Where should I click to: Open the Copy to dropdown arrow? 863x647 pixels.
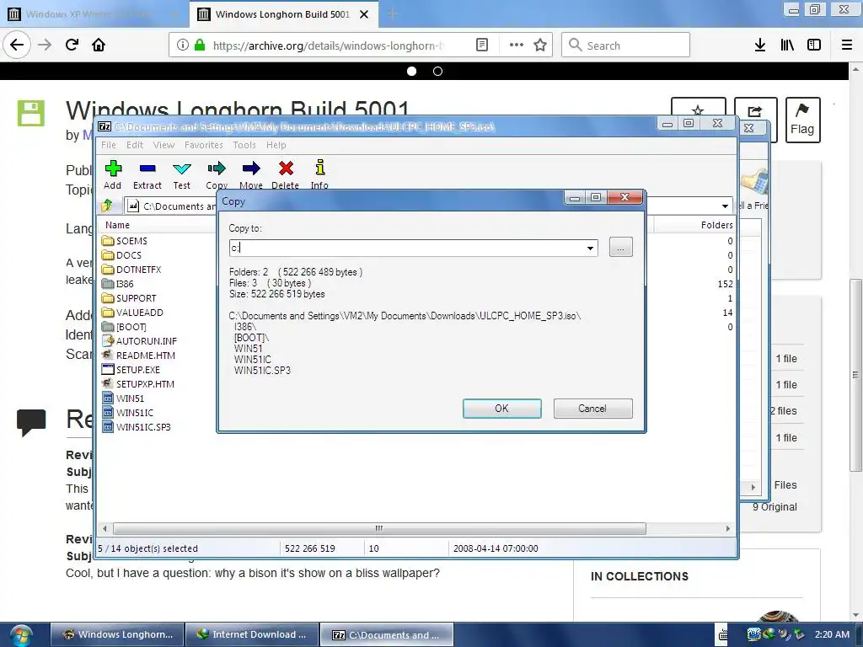(x=590, y=249)
